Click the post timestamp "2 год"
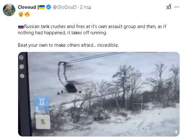Image resolution: width=182 pixels, height=138 pixels. click(85, 7)
